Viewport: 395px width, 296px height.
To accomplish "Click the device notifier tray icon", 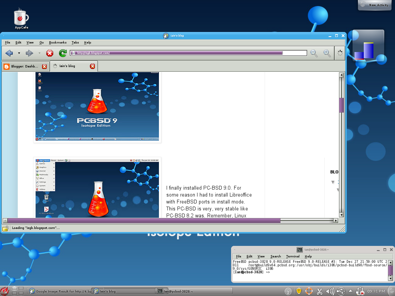I will (x=360, y=291).
